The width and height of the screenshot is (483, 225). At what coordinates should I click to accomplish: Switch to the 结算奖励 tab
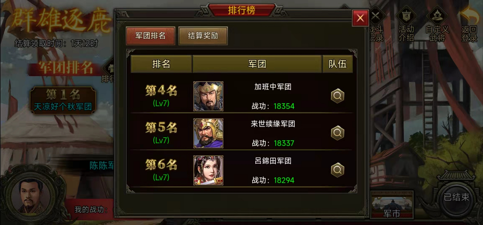pyautogui.click(x=203, y=36)
